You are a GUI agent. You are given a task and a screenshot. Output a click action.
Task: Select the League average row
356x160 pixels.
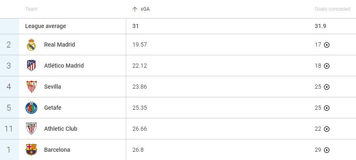tap(178, 26)
